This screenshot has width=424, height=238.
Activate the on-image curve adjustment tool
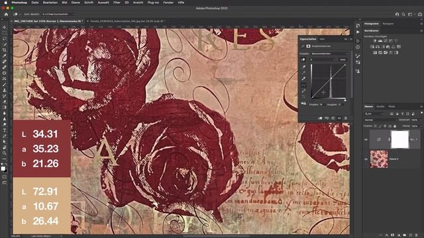click(x=303, y=59)
